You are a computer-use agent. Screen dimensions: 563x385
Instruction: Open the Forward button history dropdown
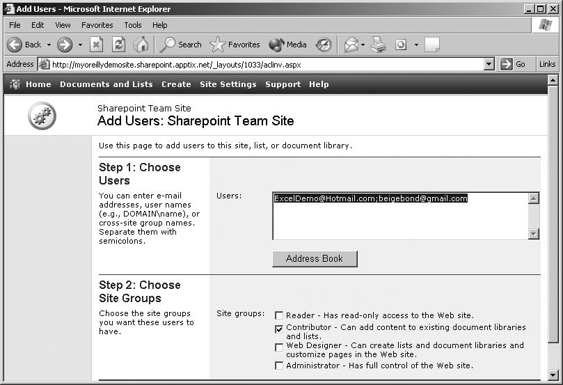[x=80, y=45]
